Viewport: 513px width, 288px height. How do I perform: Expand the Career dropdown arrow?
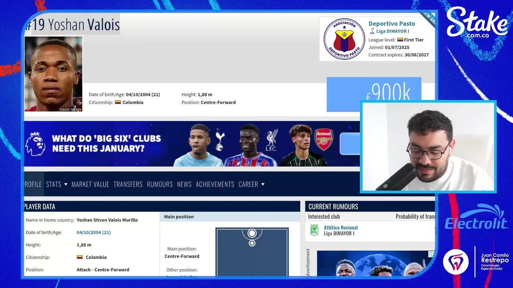tap(263, 184)
